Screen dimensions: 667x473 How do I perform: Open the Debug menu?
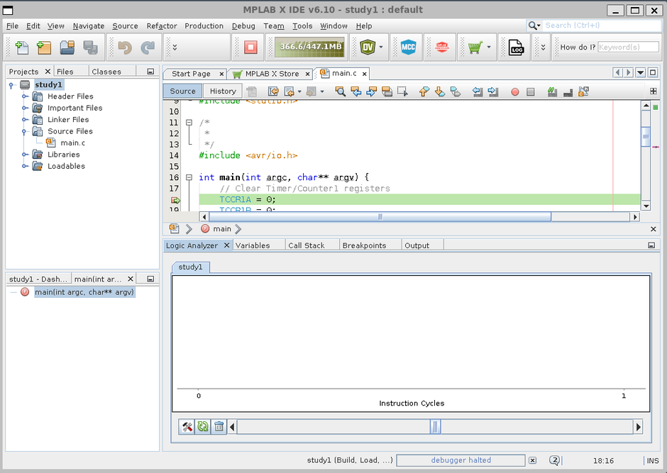coord(243,26)
